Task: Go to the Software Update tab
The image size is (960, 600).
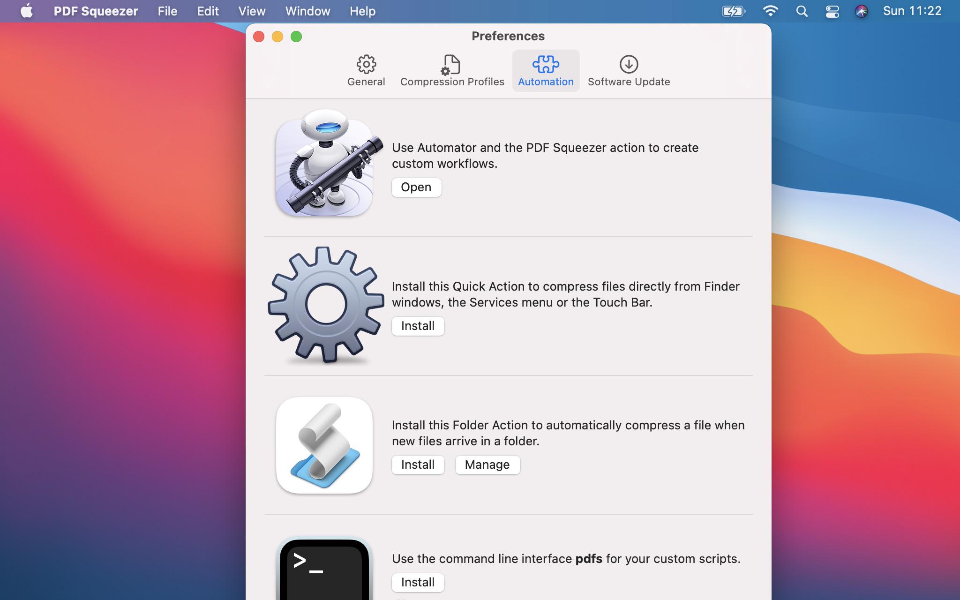Action: 629,71
